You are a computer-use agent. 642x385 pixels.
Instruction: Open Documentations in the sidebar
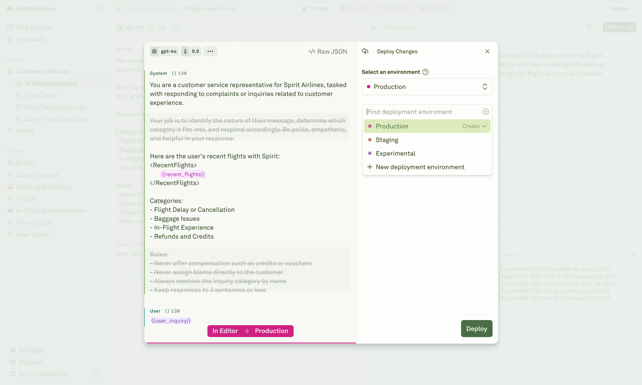[x=43, y=374]
